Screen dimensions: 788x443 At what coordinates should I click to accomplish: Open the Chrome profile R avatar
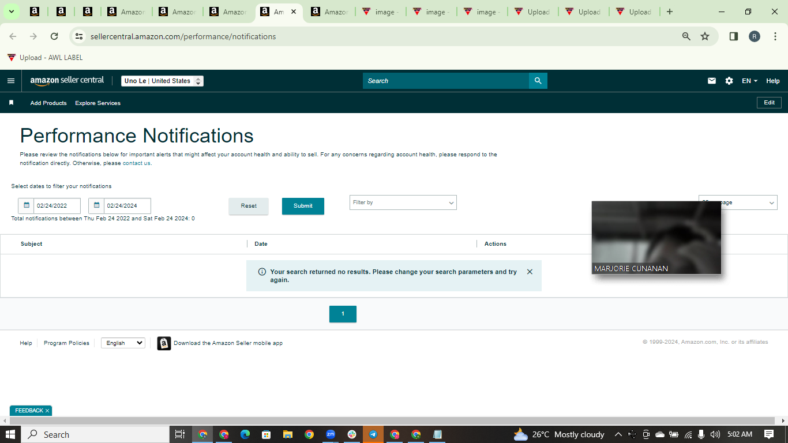[x=755, y=36]
